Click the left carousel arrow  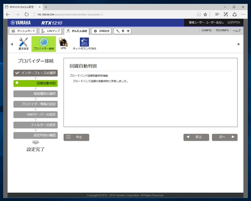point(12,44)
